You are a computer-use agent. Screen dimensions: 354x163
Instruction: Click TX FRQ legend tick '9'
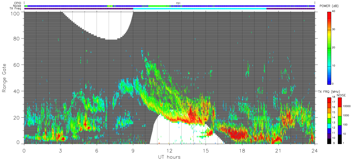pyautogui.click(x=334, y=143)
